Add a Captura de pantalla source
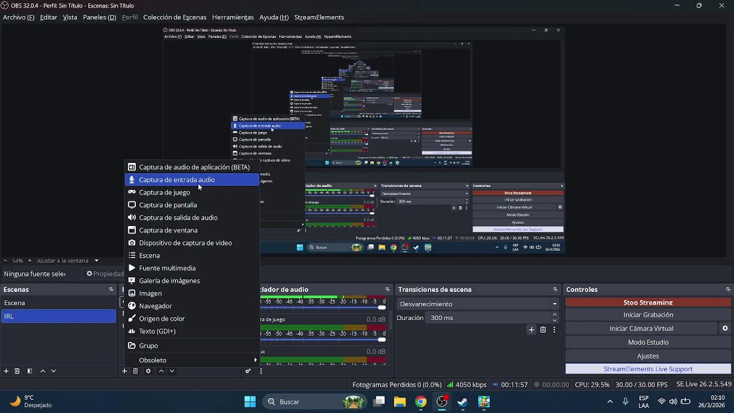This screenshot has width=734, height=413. (x=192, y=205)
